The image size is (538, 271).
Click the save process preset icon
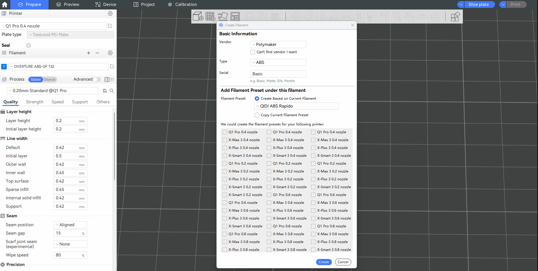105,91
